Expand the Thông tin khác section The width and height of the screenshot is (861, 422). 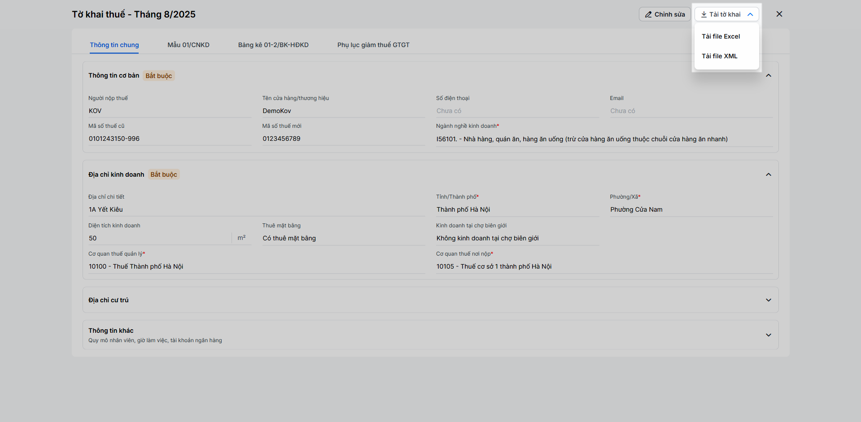(769, 335)
